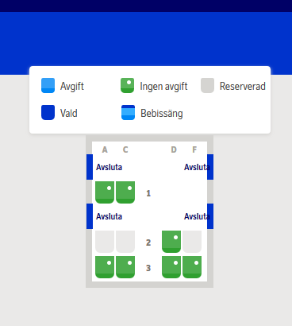
Task: Click column header letter D
Action: coord(174,149)
